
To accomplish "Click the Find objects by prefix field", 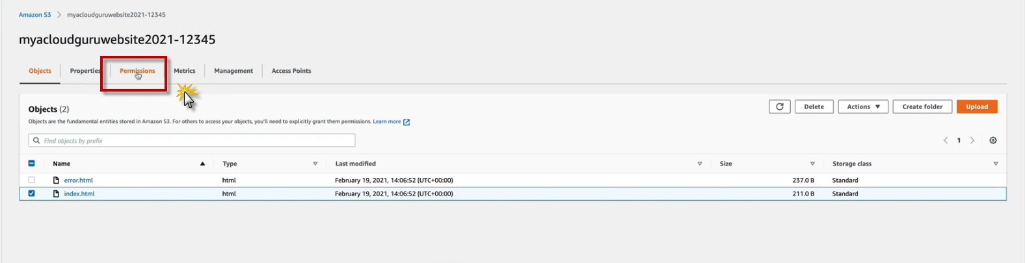I will [195, 140].
